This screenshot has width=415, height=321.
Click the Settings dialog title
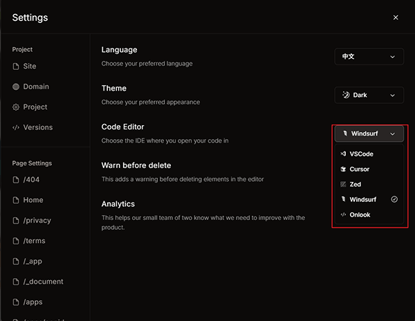[x=30, y=17]
